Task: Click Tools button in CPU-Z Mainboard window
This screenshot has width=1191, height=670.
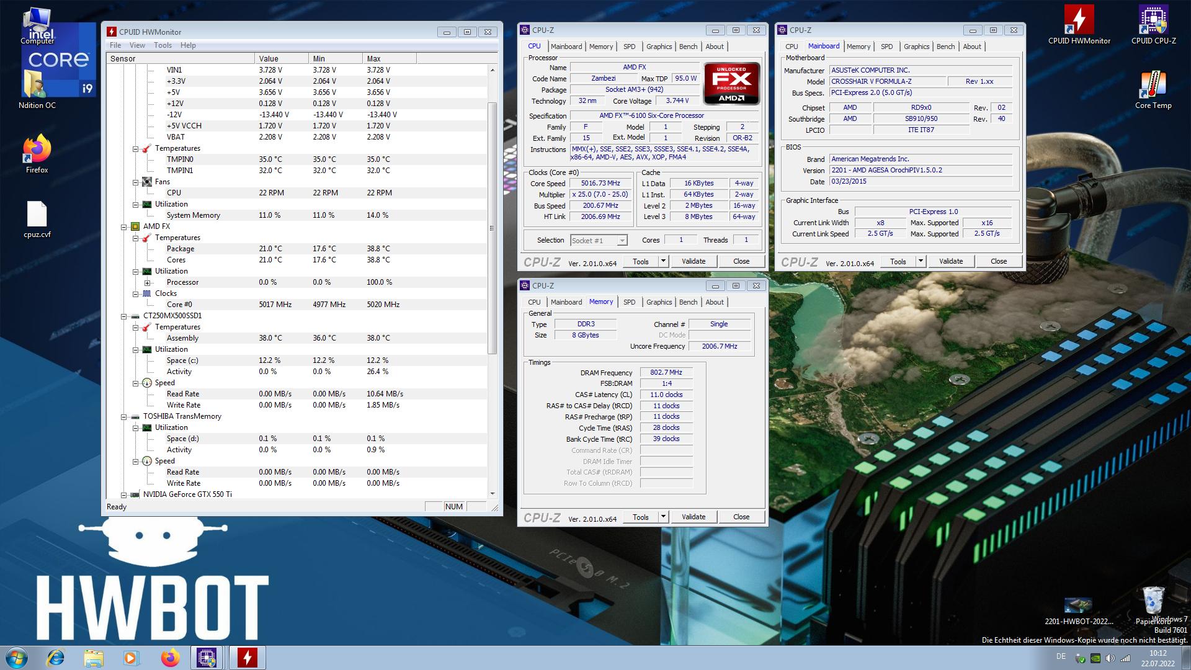Action: [x=898, y=261]
